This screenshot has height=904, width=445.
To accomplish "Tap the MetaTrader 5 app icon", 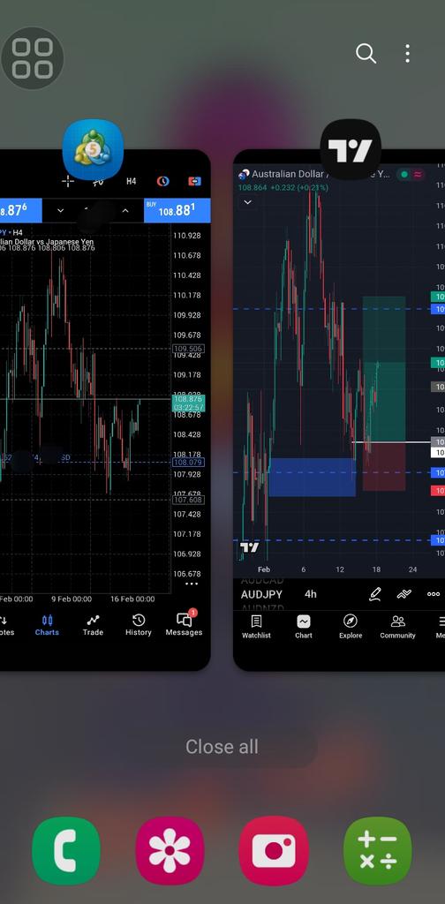I will pos(93,149).
